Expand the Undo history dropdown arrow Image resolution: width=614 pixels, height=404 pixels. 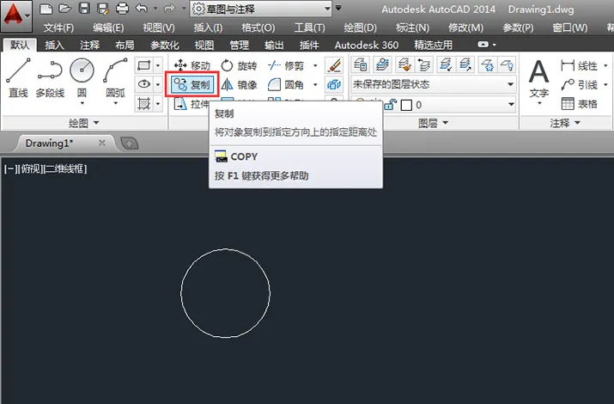point(155,9)
